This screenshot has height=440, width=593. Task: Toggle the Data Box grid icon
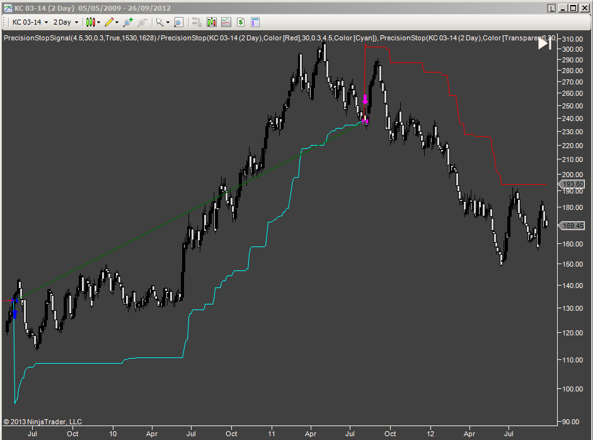(196, 22)
